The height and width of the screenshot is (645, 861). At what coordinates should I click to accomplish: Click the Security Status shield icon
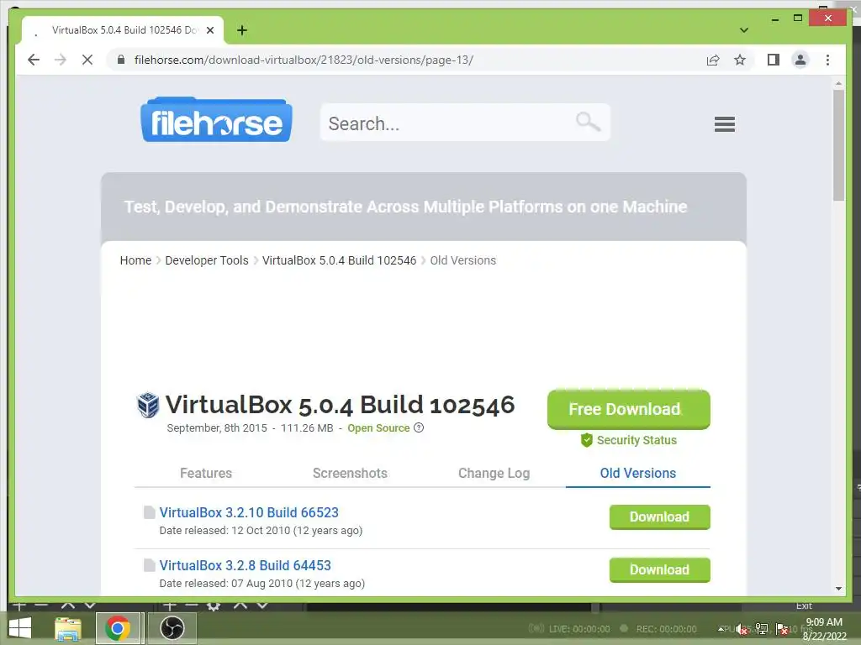tap(586, 440)
